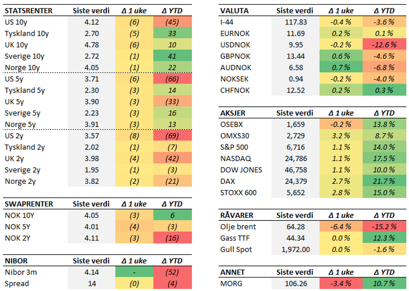Click the red US 2y YTD cell (69)

172,136
